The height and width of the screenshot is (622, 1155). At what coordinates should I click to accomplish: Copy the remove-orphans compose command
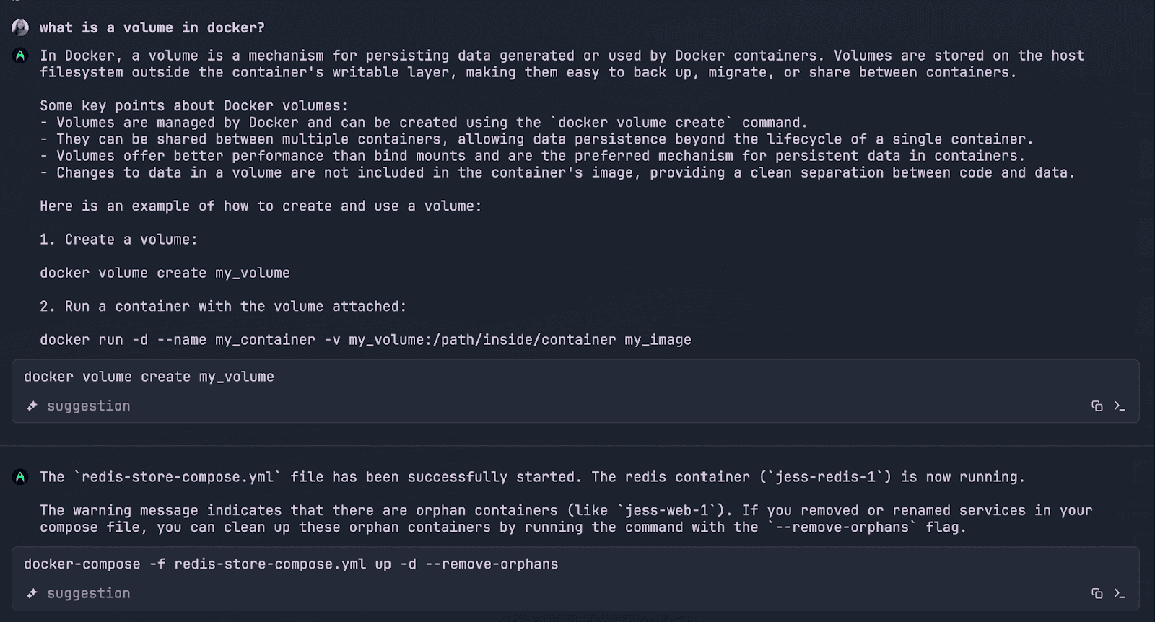tap(1097, 593)
